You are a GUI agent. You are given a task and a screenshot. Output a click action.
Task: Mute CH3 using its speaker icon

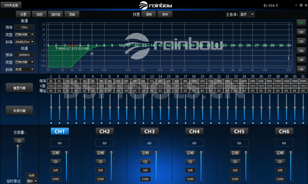pos(146,161)
